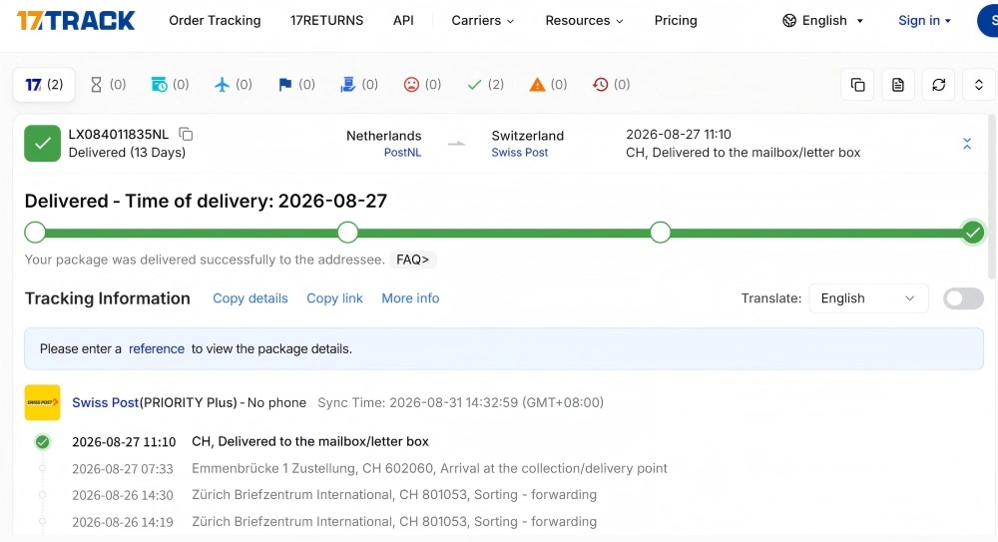Click the second progress bar milestone circle
The width and height of the screenshot is (998, 542).
tap(347, 233)
